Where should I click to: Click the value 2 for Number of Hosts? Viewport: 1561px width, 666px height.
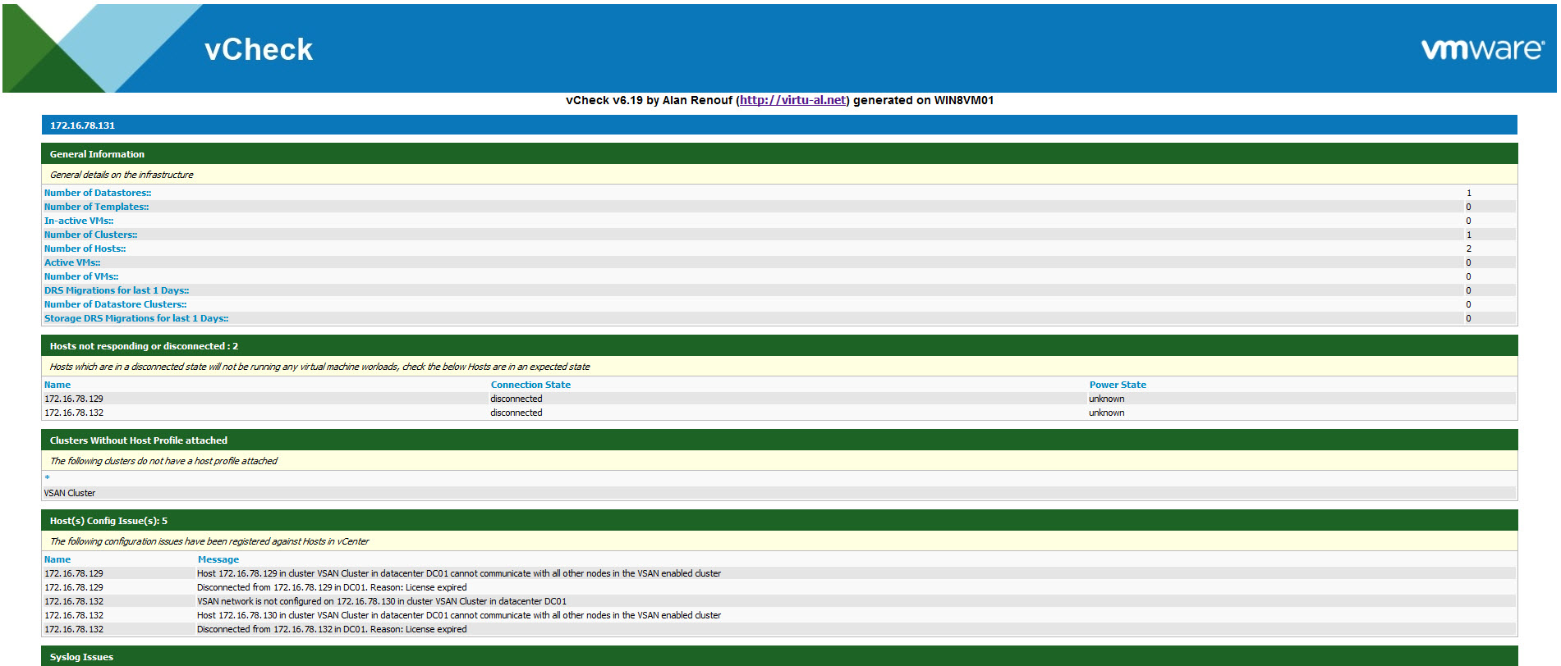[x=1469, y=249]
